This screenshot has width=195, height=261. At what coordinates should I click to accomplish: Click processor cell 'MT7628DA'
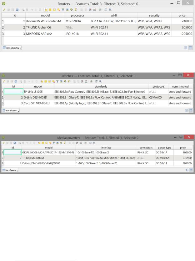pyautogui.click(x=77, y=21)
